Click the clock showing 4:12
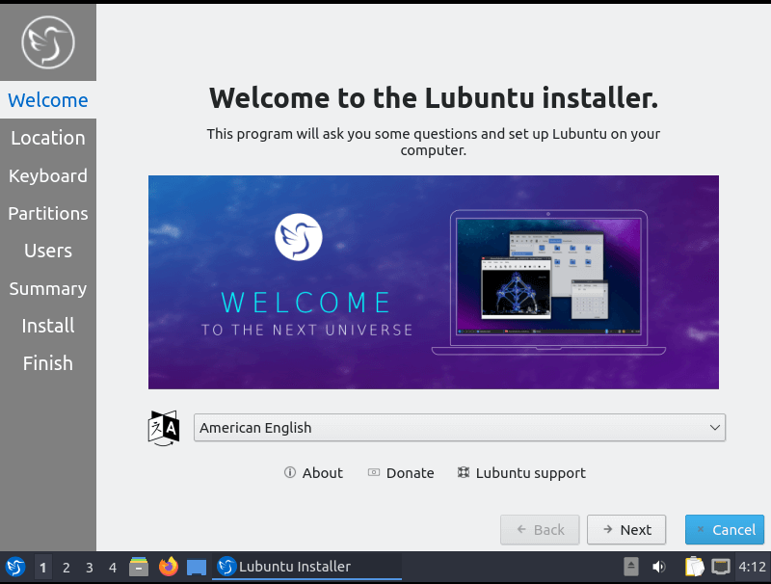Image resolution: width=771 pixels, height=584 pixels. pos(752,567)
